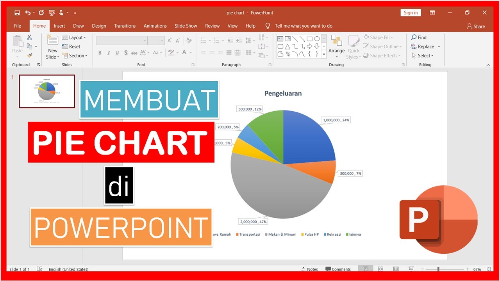Toggle Italic formatting
The image size is (500, 281).
pyautogui.click(x=109, y=53)
